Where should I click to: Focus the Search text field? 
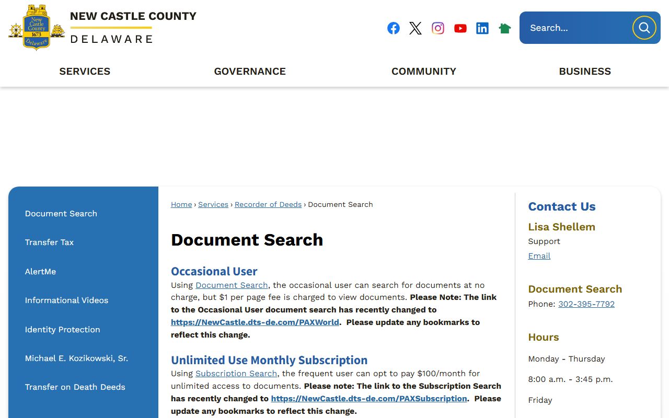coord(578,28)
